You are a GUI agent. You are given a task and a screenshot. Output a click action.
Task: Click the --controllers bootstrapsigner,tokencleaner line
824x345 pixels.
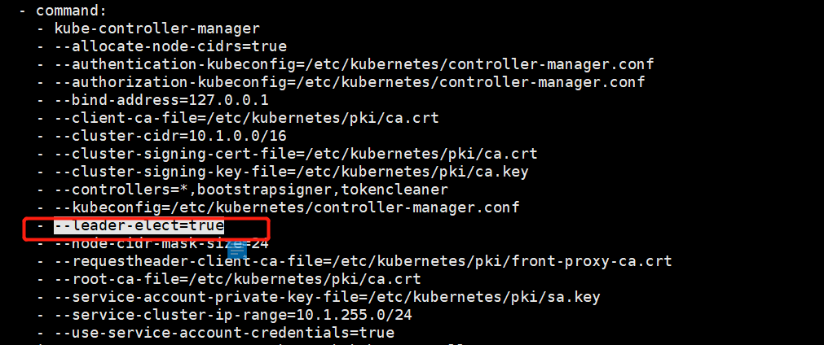(251, 190)
